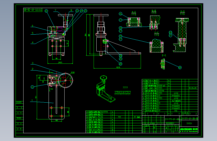Select the MCPM63-75 row in the parts list

tap(114, 117)
